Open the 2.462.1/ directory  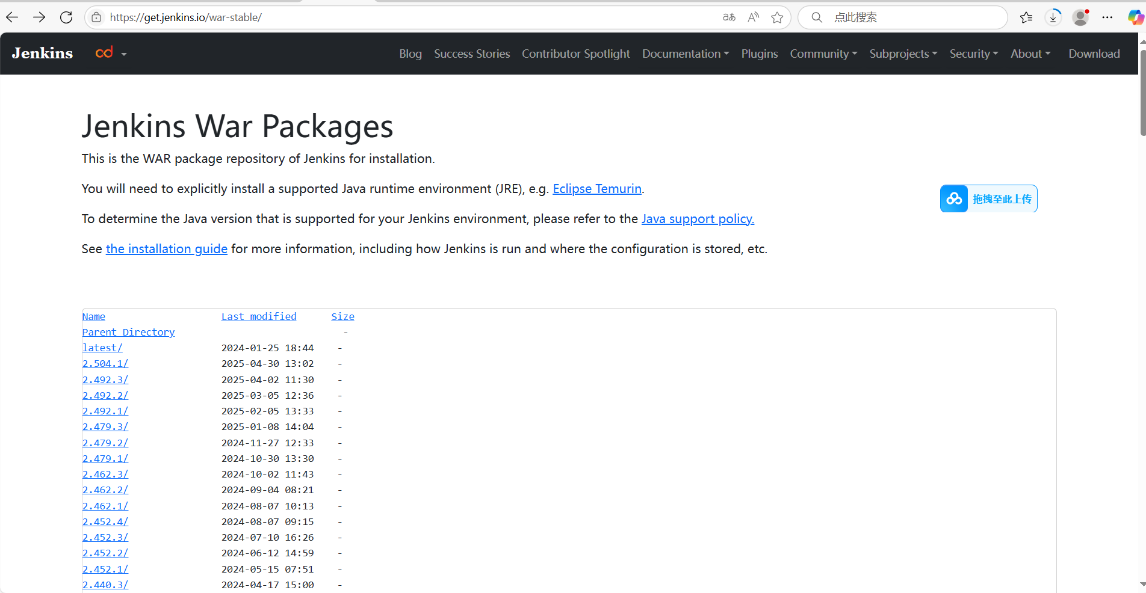coord(105,506)
